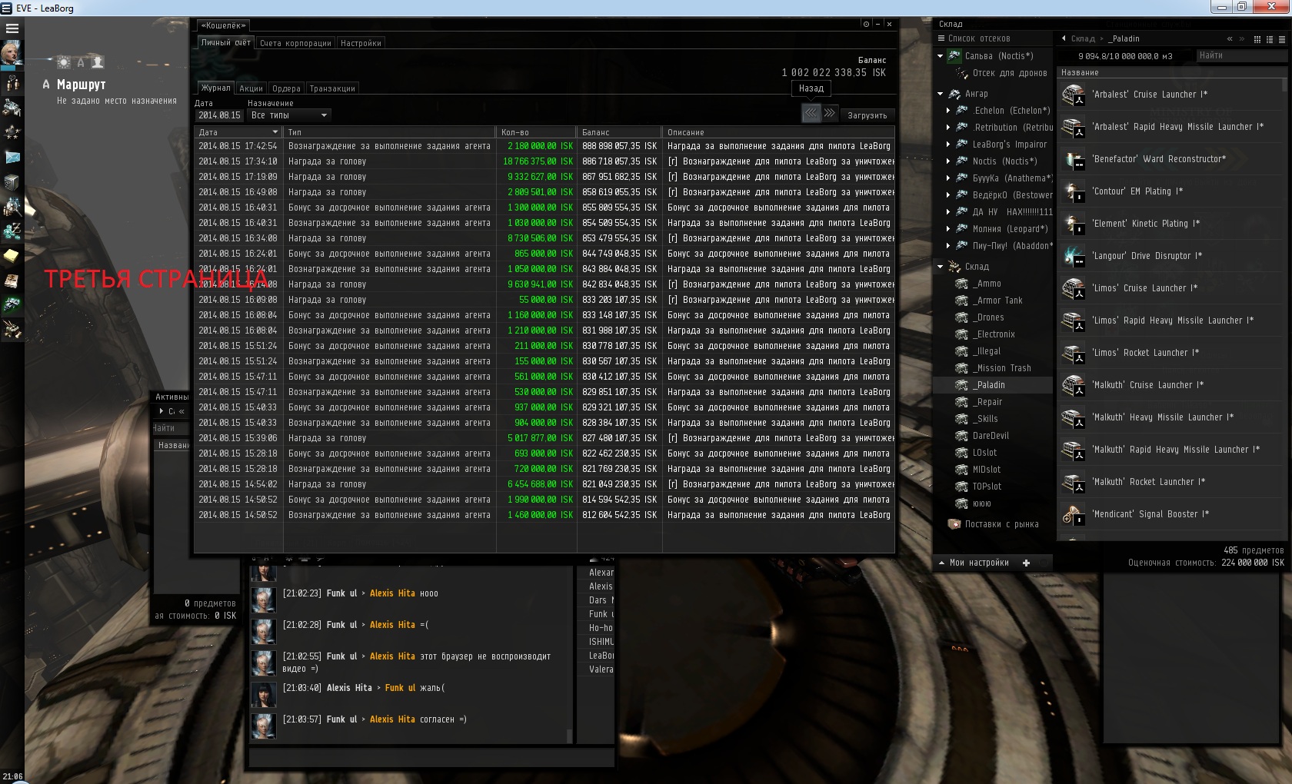Open the character portrait in Neocom

[x=12, y=53]
